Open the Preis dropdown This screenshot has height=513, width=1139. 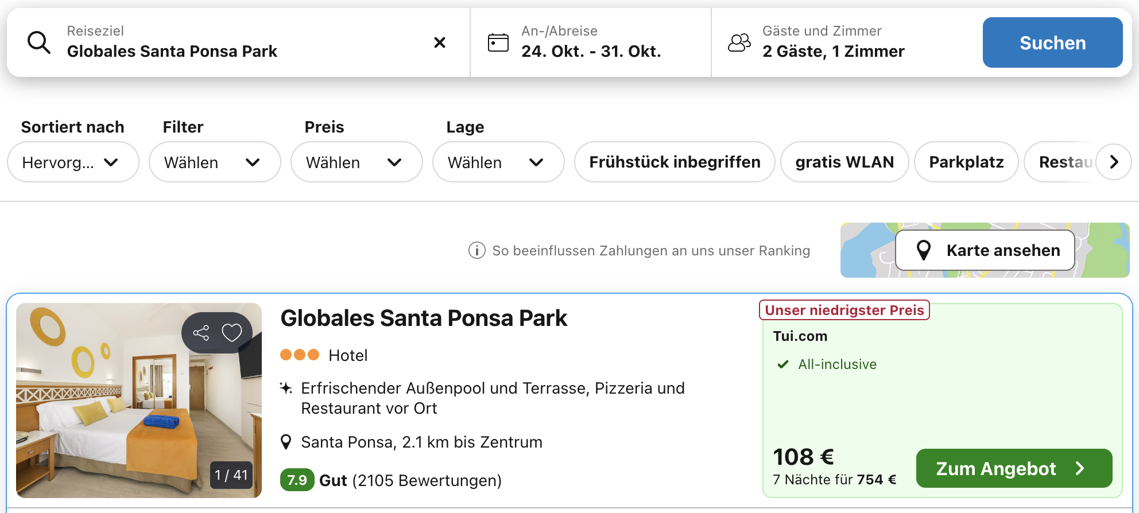(x=356, y=162)
